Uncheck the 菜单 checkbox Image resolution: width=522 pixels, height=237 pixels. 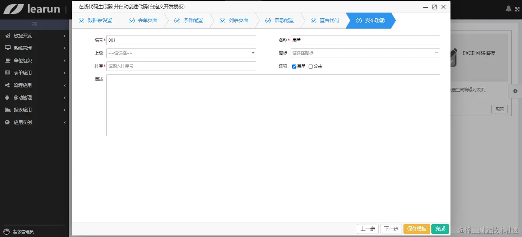[x=294, y=66]
